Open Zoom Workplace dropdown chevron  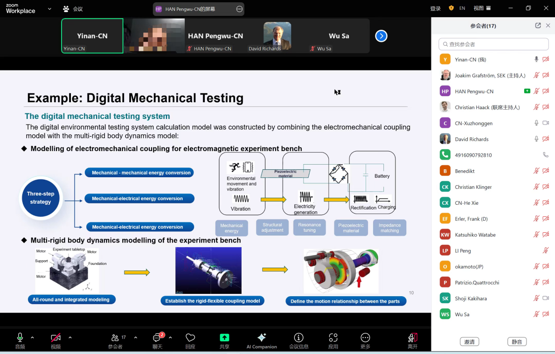click(x=49, y=8)
